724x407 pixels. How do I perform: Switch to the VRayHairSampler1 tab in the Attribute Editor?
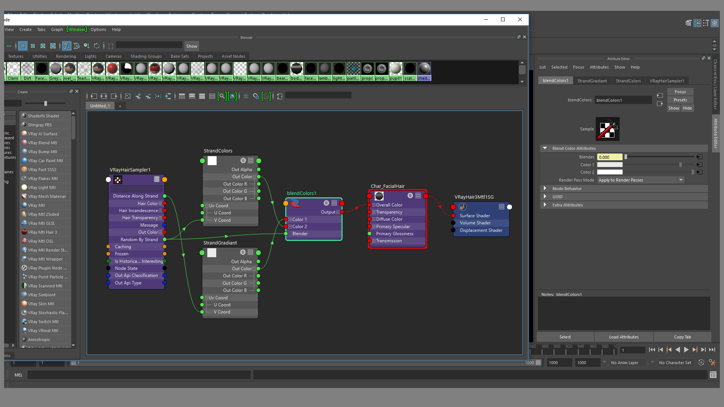[667, 81]
